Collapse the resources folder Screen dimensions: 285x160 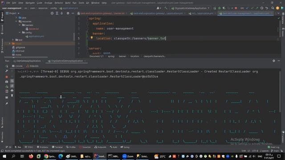16,21
